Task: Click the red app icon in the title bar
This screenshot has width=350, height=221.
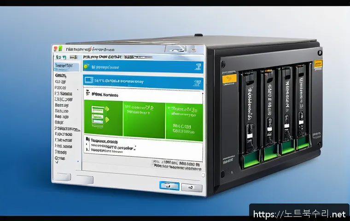Action: point(56,49)
